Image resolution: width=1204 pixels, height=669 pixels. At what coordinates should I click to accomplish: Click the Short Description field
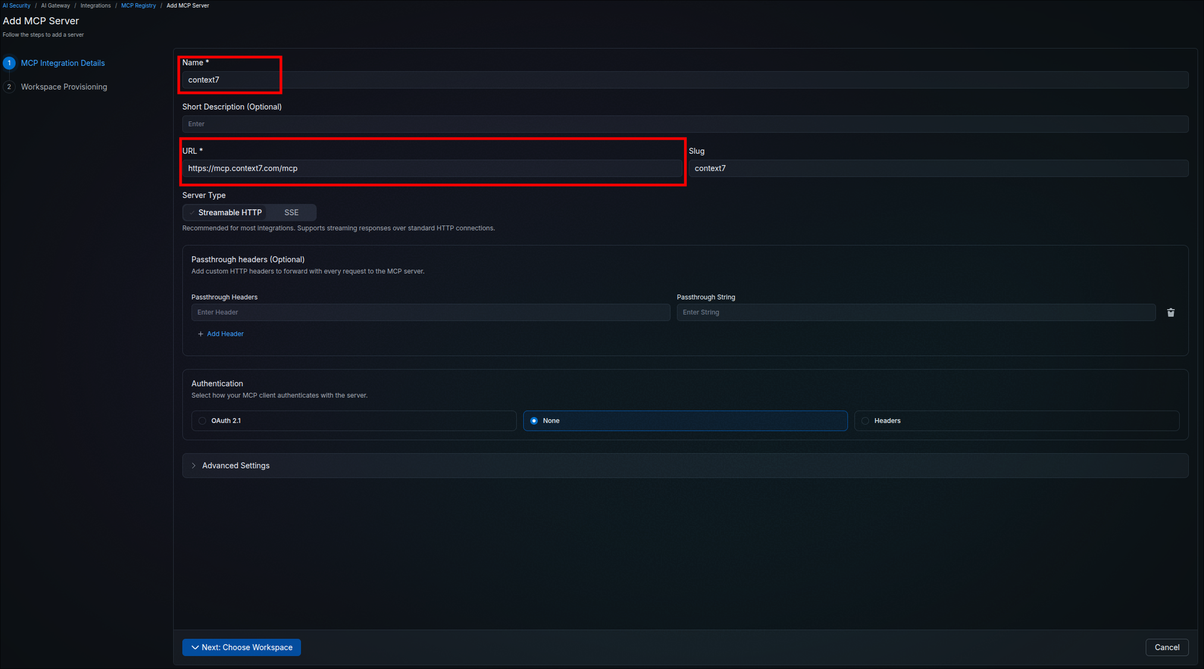coord(685,124)
